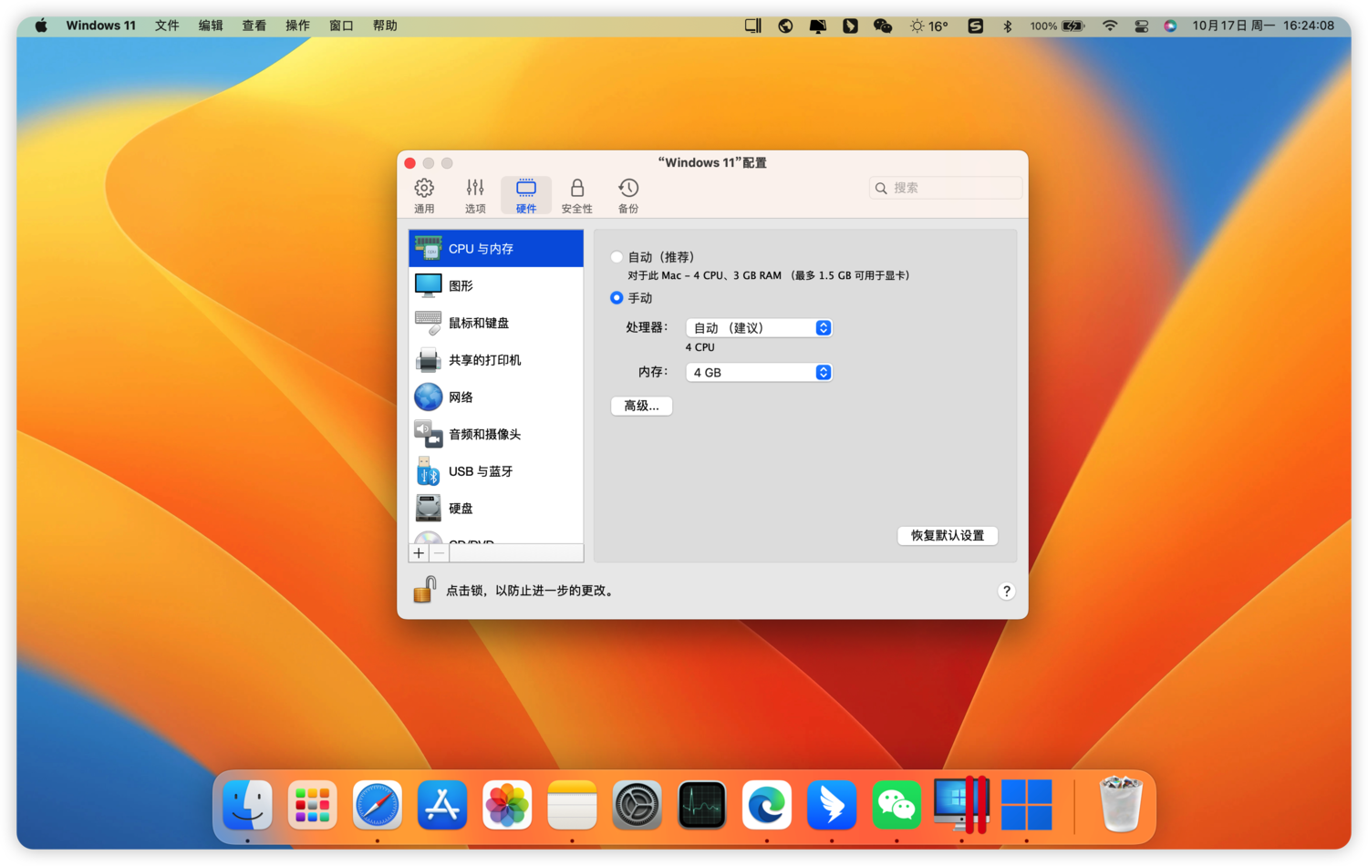Click the Siri icon in menu bar
The height and width of the screenshot is (866, 1368).
(1170, 26)
